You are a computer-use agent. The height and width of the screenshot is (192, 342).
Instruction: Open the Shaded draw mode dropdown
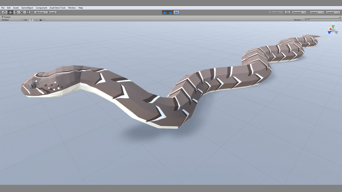[11, 20]
